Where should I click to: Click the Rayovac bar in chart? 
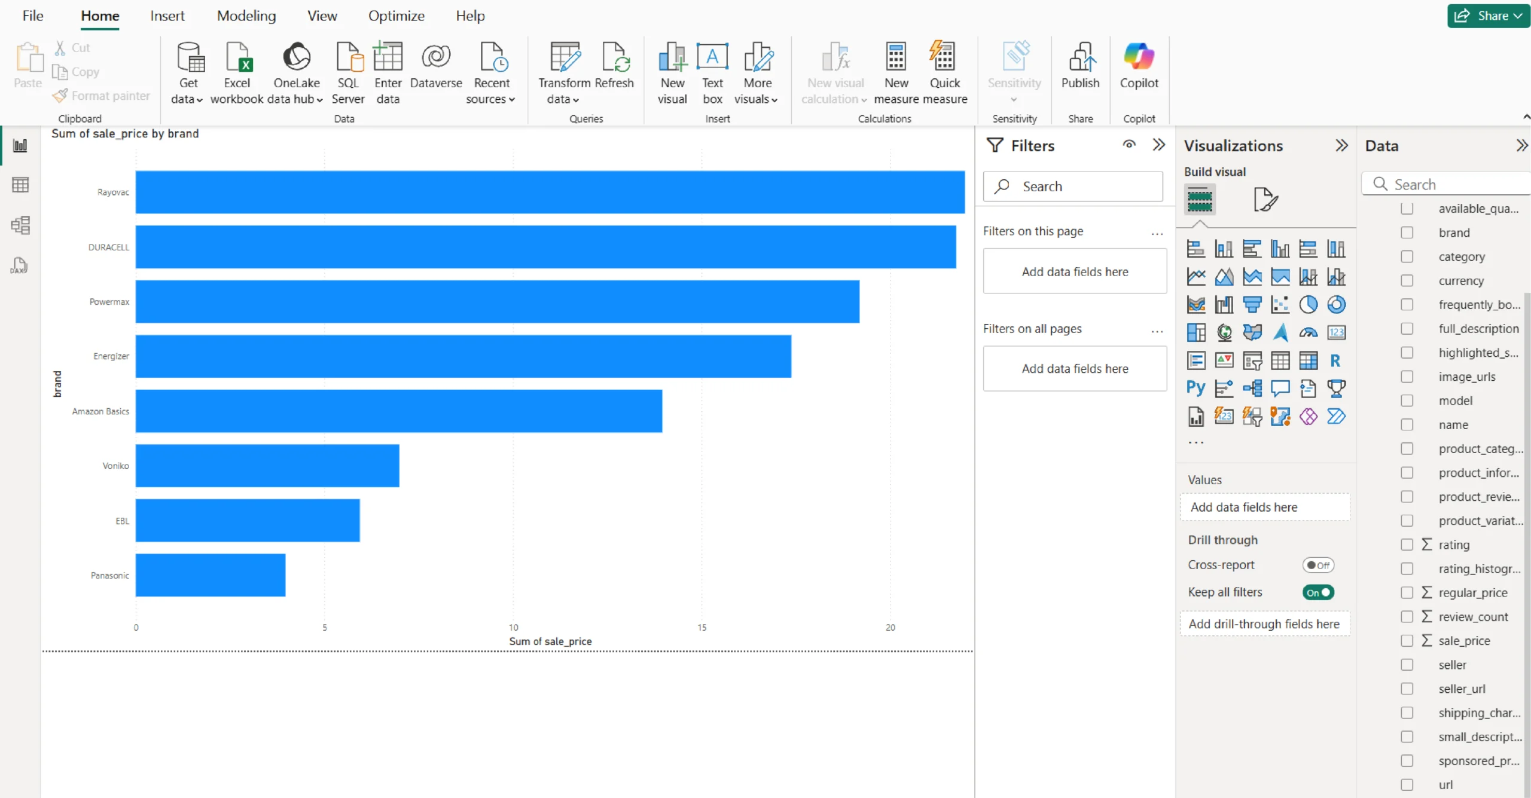click(550, 192)
